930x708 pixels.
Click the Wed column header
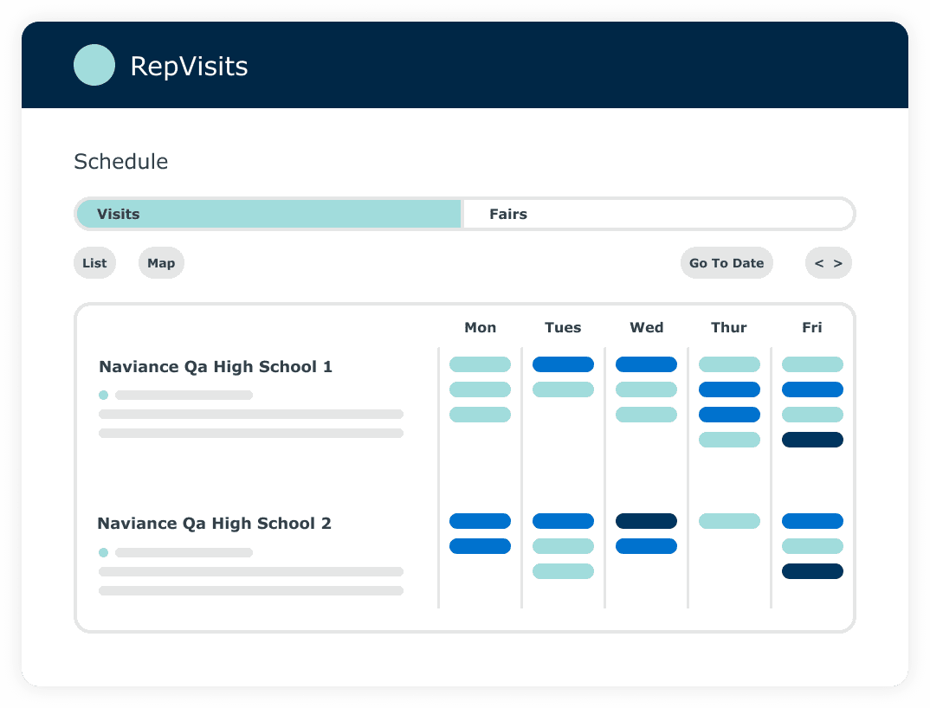[647, 327]
